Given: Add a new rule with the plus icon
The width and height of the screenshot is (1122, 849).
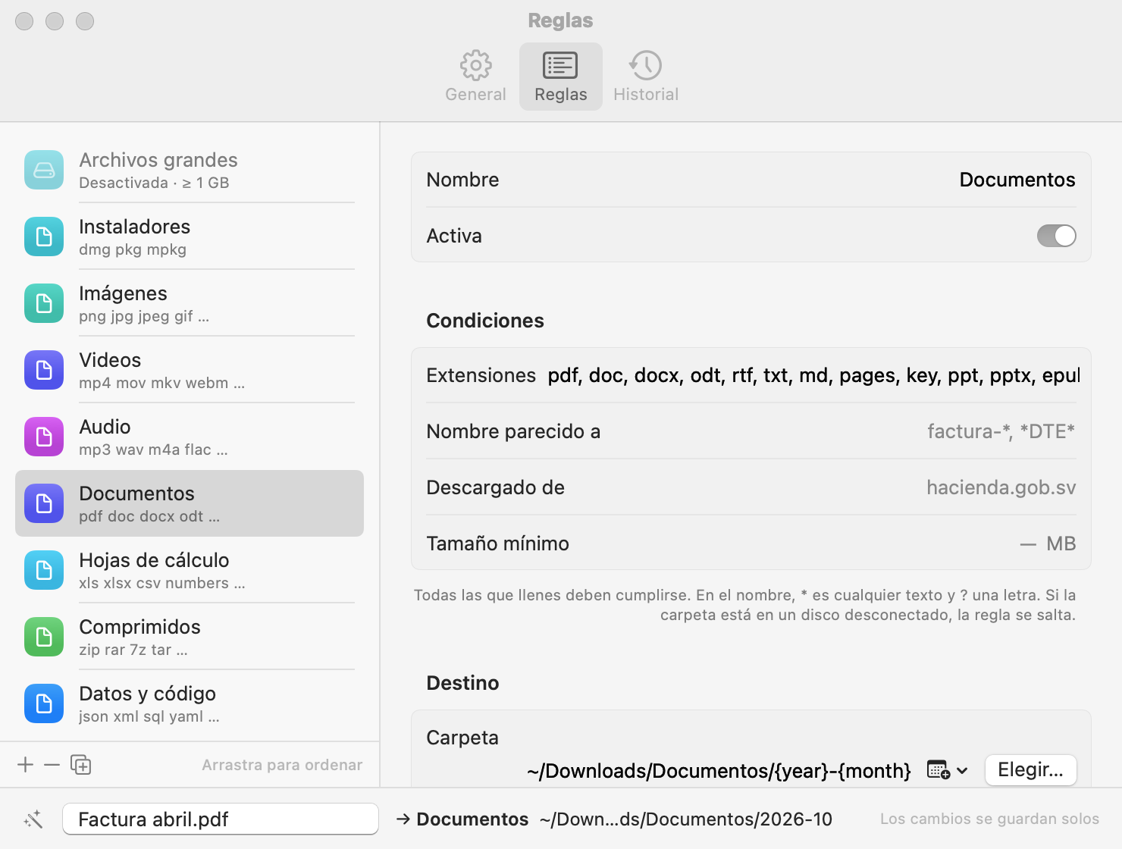Looking at the screenshot, I should pos(26,765).
